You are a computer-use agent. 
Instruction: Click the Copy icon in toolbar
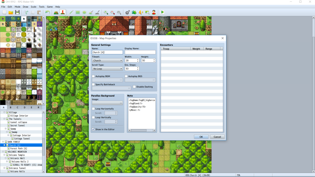click(33, 12)
